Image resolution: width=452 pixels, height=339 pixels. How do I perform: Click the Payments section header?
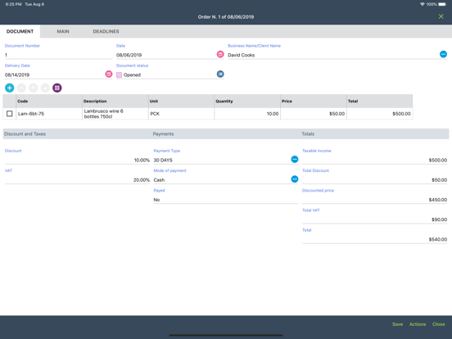[163, 133]
